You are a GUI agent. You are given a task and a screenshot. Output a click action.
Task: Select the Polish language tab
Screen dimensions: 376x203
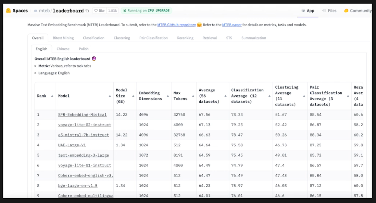(84, 49)
